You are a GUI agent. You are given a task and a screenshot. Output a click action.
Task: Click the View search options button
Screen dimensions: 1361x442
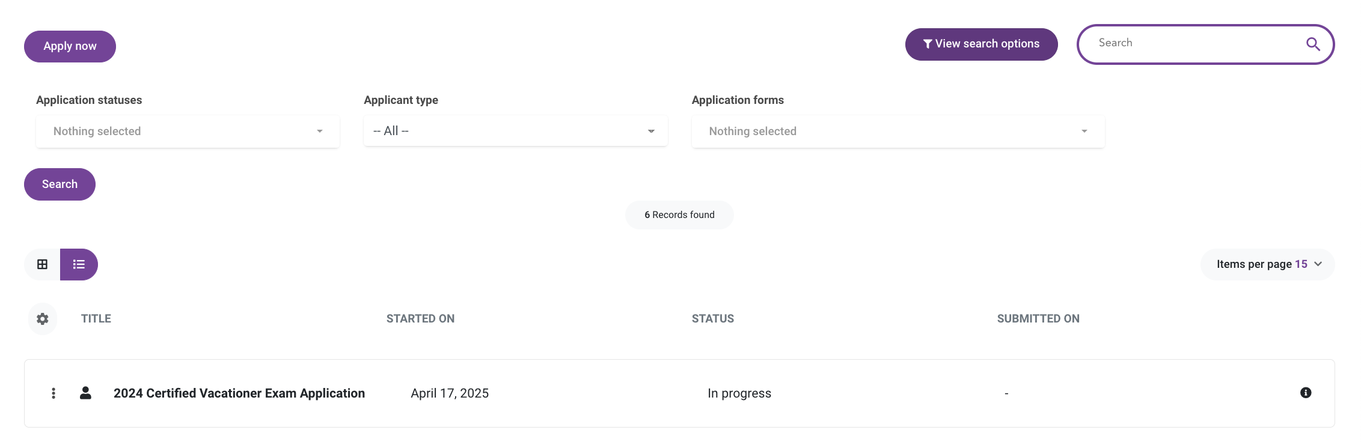tap(981, 44)
